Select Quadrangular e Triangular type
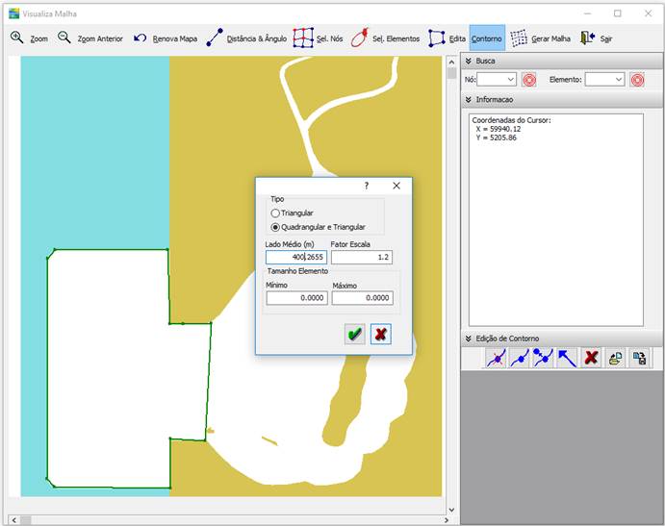Viewport: 665px width, 526px height. click(319, 227)
